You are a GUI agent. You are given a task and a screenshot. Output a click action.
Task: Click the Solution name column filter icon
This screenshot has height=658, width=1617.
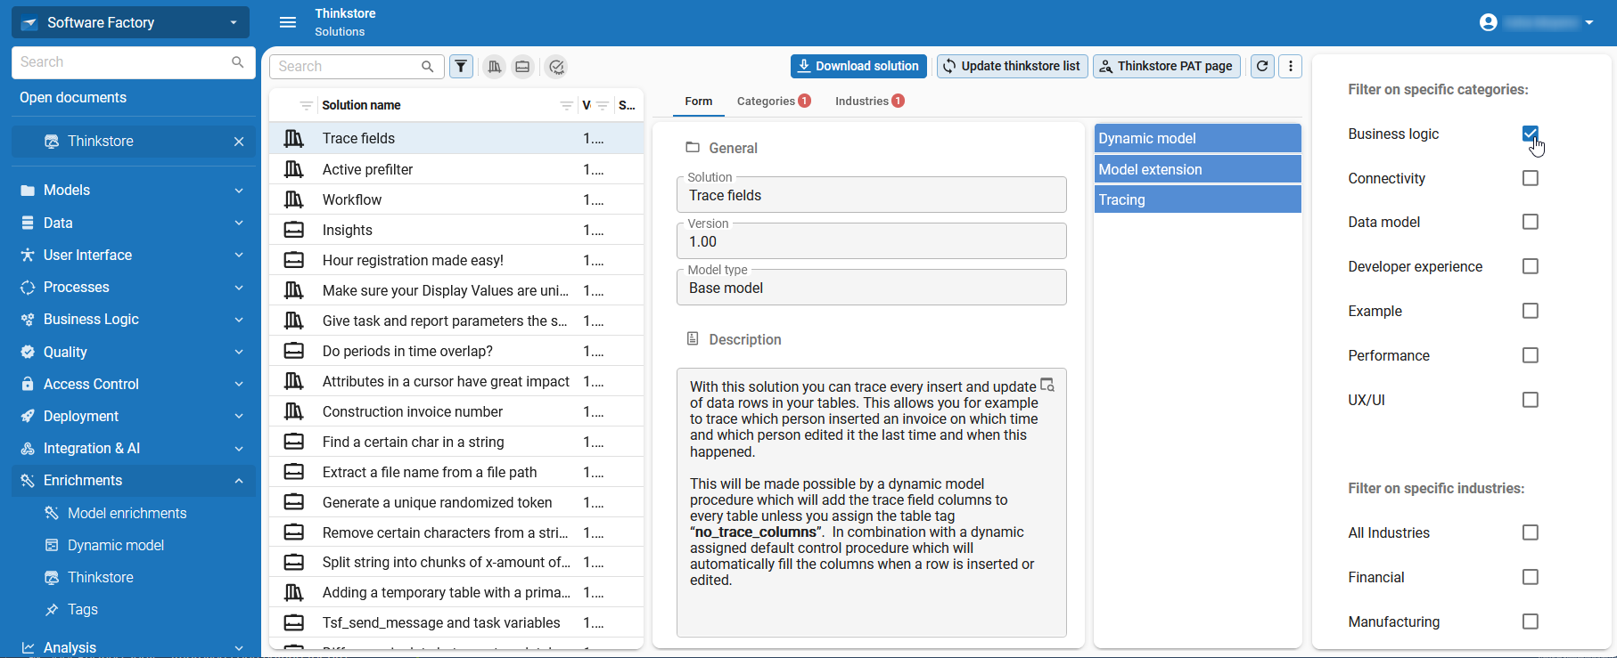point(566,105)
